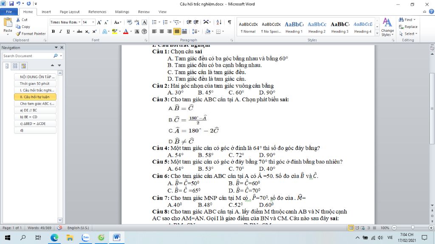Apply the text highlight color
435x244 pixels.
click(114, 31)
